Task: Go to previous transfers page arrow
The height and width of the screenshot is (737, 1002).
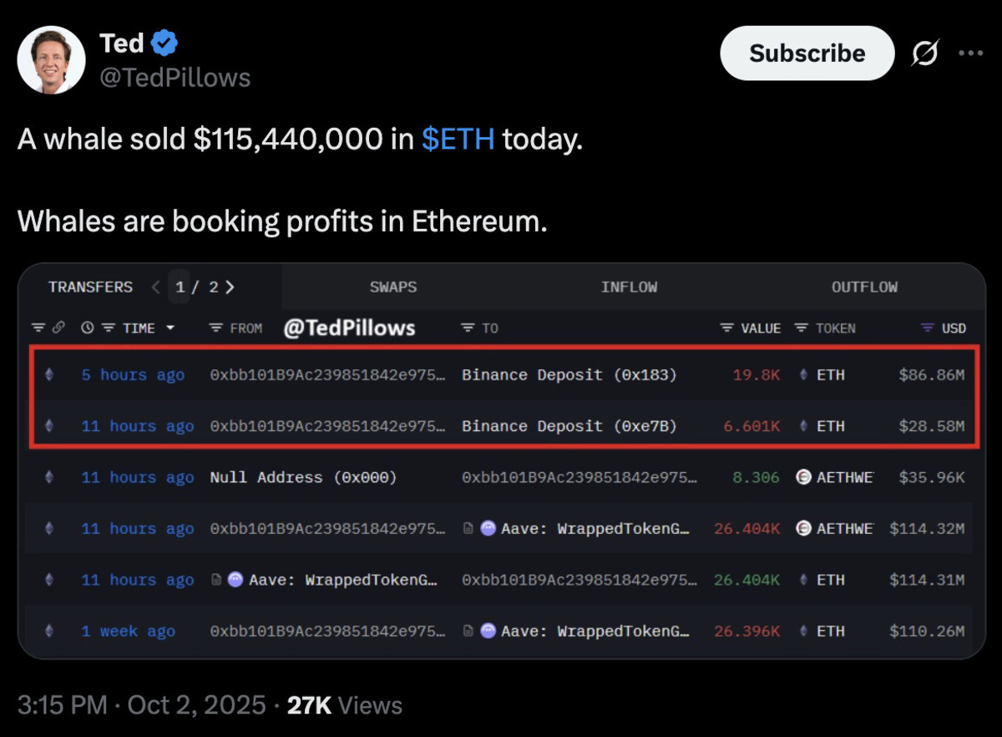Action: tap(155, 287)
